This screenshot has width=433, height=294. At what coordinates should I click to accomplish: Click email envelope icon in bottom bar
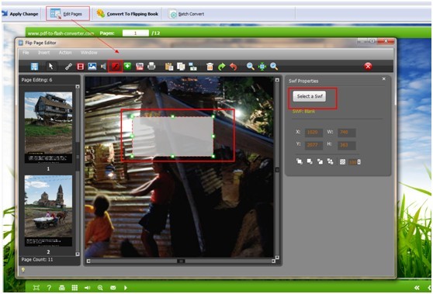tap(113, 288)
